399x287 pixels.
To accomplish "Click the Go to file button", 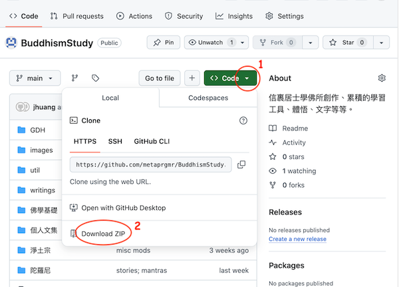I will coord(160,78).
